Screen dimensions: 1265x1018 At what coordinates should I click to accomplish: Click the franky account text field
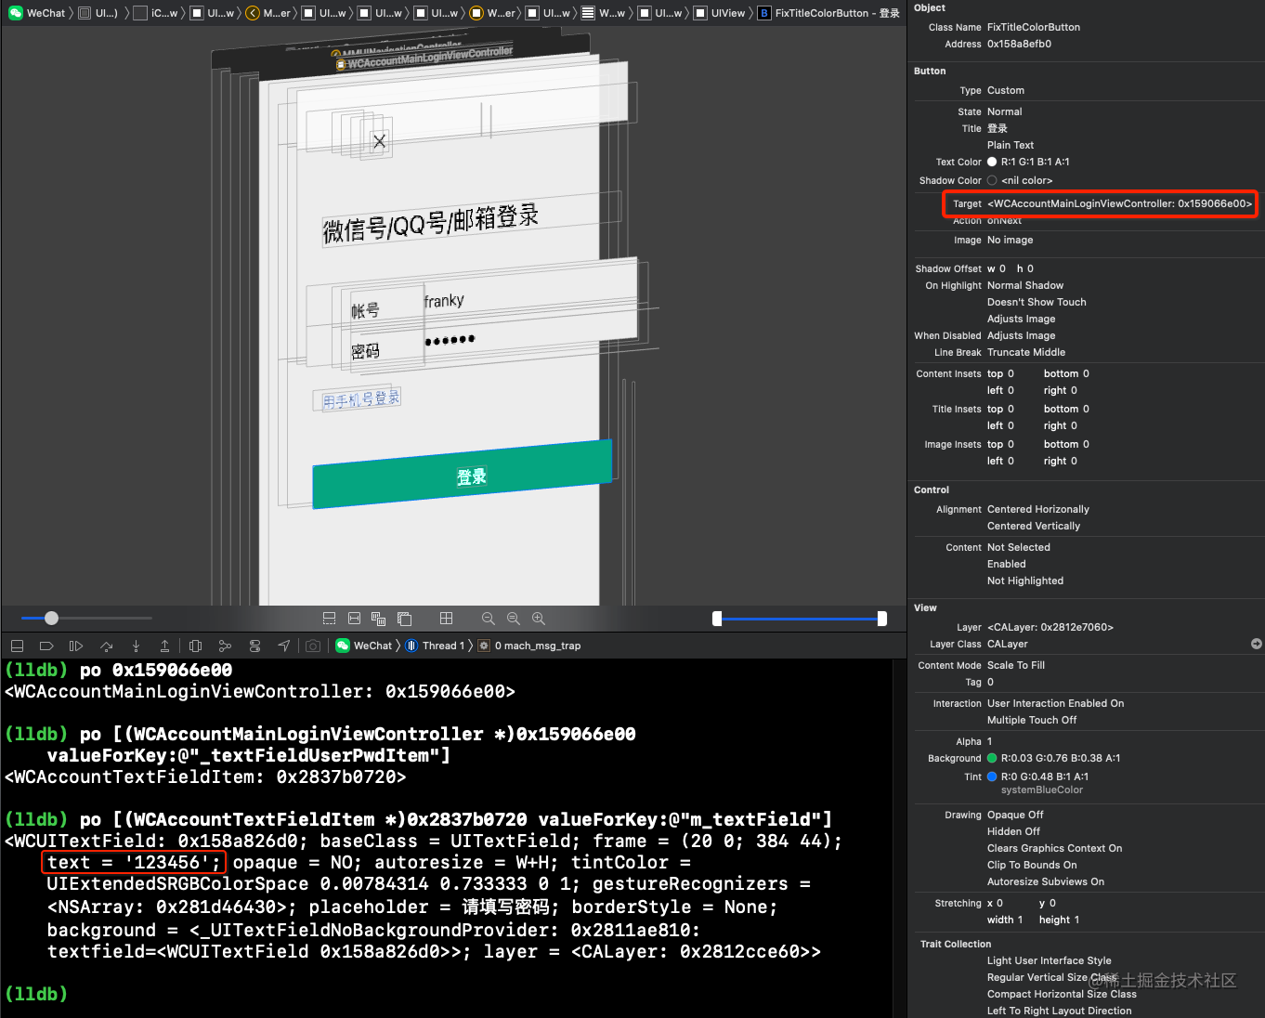point(444,301)
